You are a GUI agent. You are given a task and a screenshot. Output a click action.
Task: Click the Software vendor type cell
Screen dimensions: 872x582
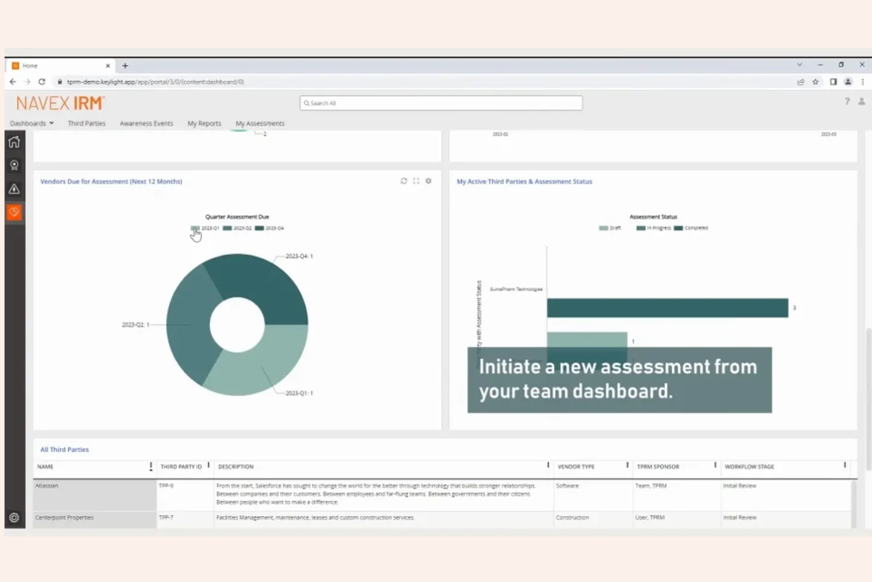click(x=593, y=494)
